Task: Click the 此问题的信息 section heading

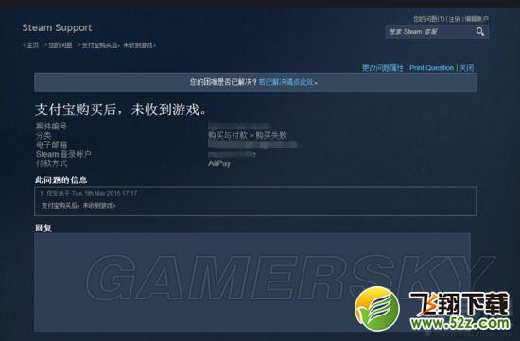Action: 61,180
